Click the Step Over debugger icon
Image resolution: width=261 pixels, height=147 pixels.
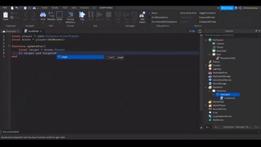[x=126, y=15]
